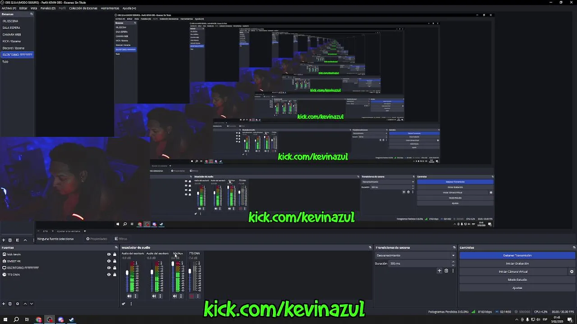Adjust the -8.8 dB desktop audio fader
This screenshot has height=324, width=577.
click(x=152, y=272)
